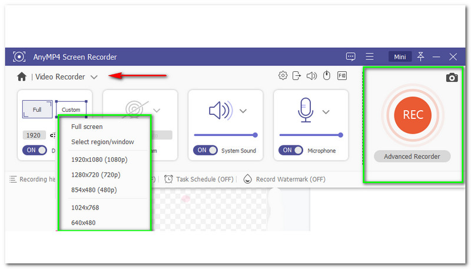Take a screenshot with camera icon
The width and height of the screenshot is (471, 269).
click(452, 78)
